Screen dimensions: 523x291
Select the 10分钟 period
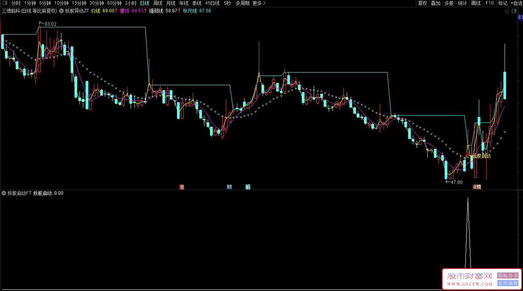[x=62, y=3]
